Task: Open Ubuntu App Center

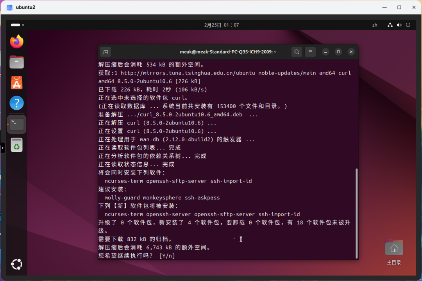Action: tap(17, 83)
